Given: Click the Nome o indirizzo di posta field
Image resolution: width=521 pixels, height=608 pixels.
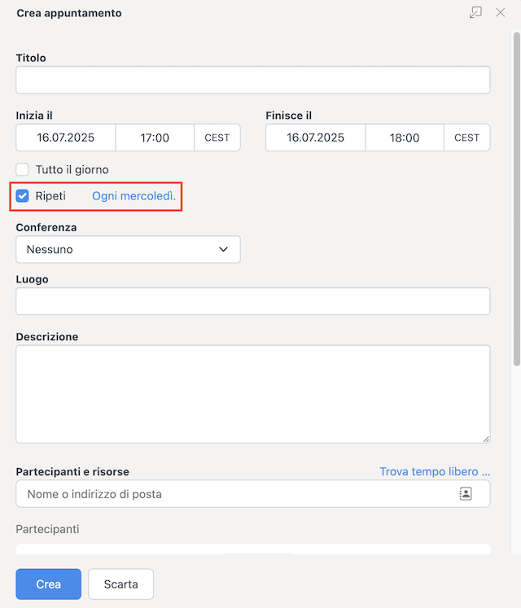Looking at the screenshot, I should click(253, 493).
